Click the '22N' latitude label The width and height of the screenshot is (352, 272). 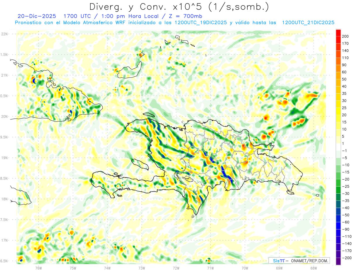[4, 34]
